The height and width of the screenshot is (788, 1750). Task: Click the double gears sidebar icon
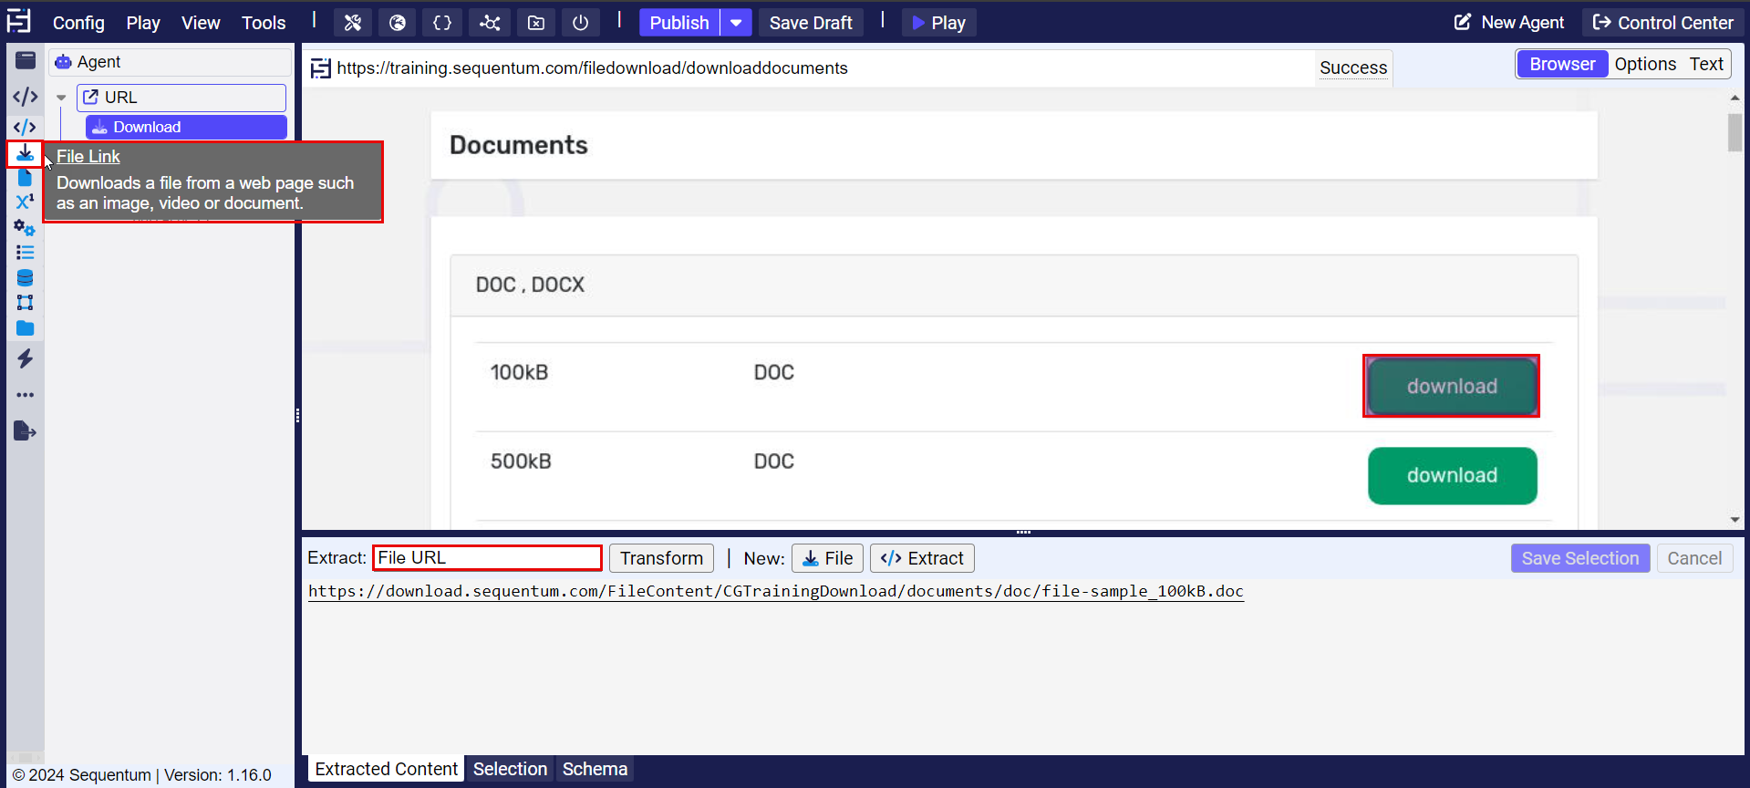(x=25, y=228)
